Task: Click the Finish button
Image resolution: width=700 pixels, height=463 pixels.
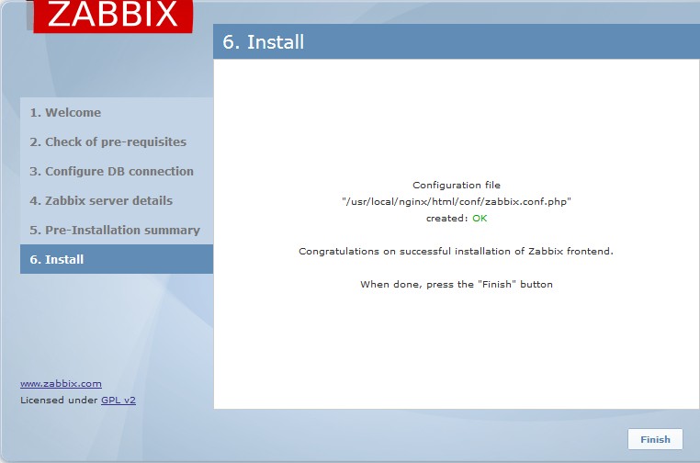Action: 655,439
